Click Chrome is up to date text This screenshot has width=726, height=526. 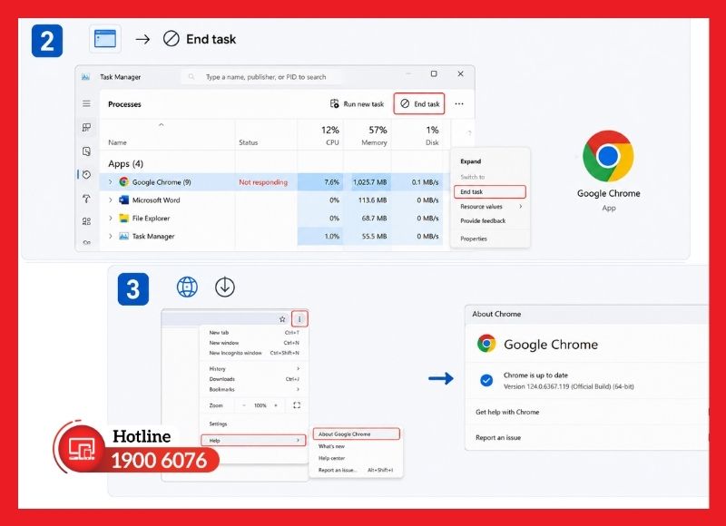[x=535, y=375]
